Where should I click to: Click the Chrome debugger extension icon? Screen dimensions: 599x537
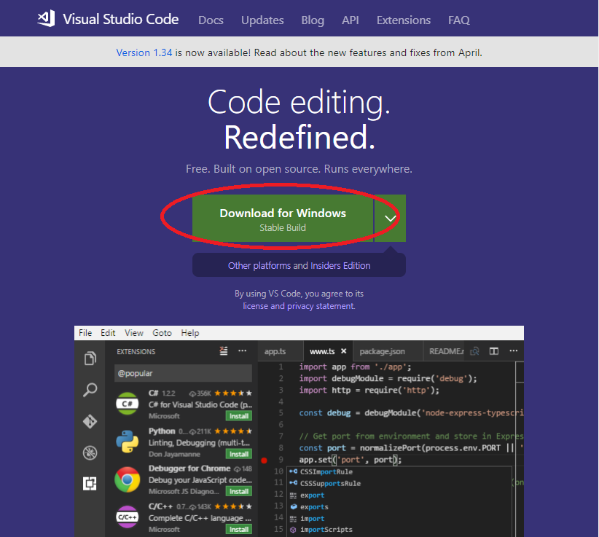point(128,479)
